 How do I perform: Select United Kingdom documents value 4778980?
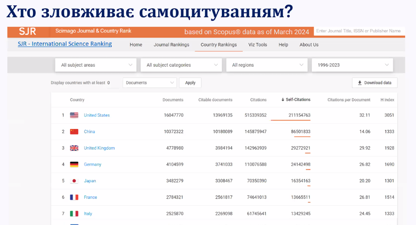point(174,148)
